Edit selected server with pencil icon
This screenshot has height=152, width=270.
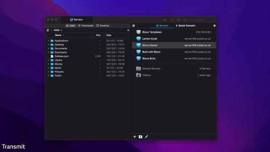tap(146, 137)
